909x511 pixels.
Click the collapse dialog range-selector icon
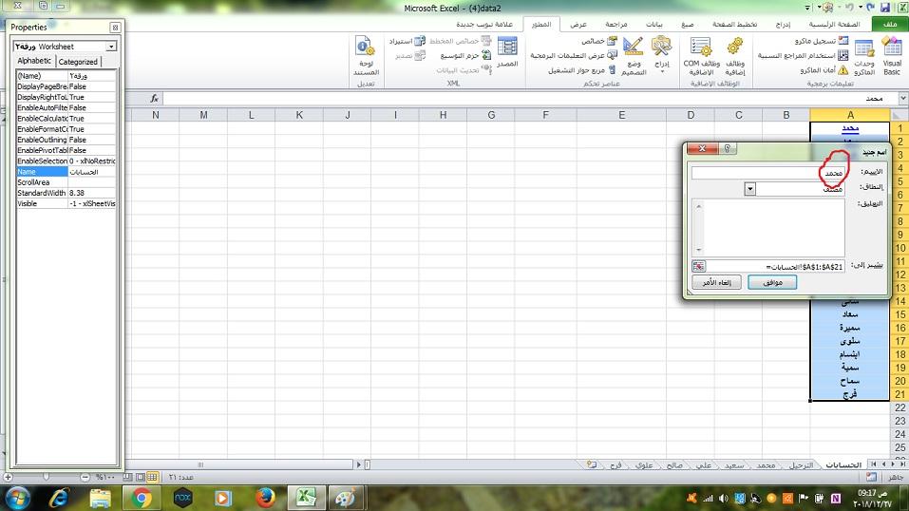699,267
